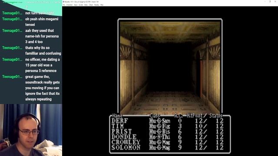This screenshot has width=278, height=156.
Task: Click username beside 'no officer' chat message
Action: pyautogui.click(x=12, y=60)
